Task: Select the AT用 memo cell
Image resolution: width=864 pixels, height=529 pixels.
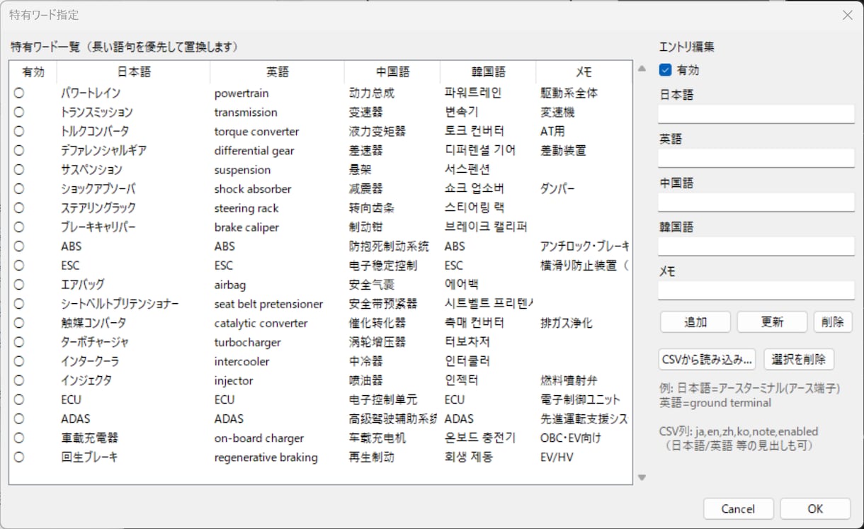Action: point(552,131)
